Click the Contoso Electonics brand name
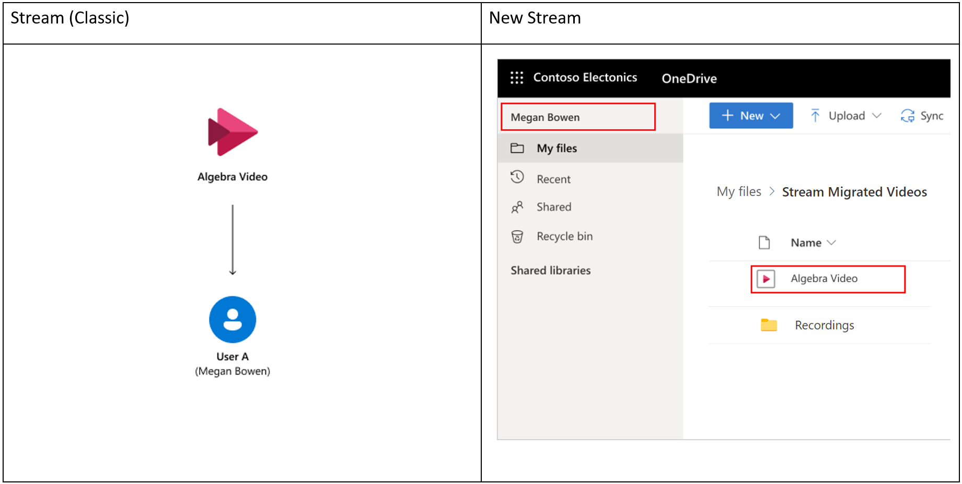 click(x=585, y=77)
